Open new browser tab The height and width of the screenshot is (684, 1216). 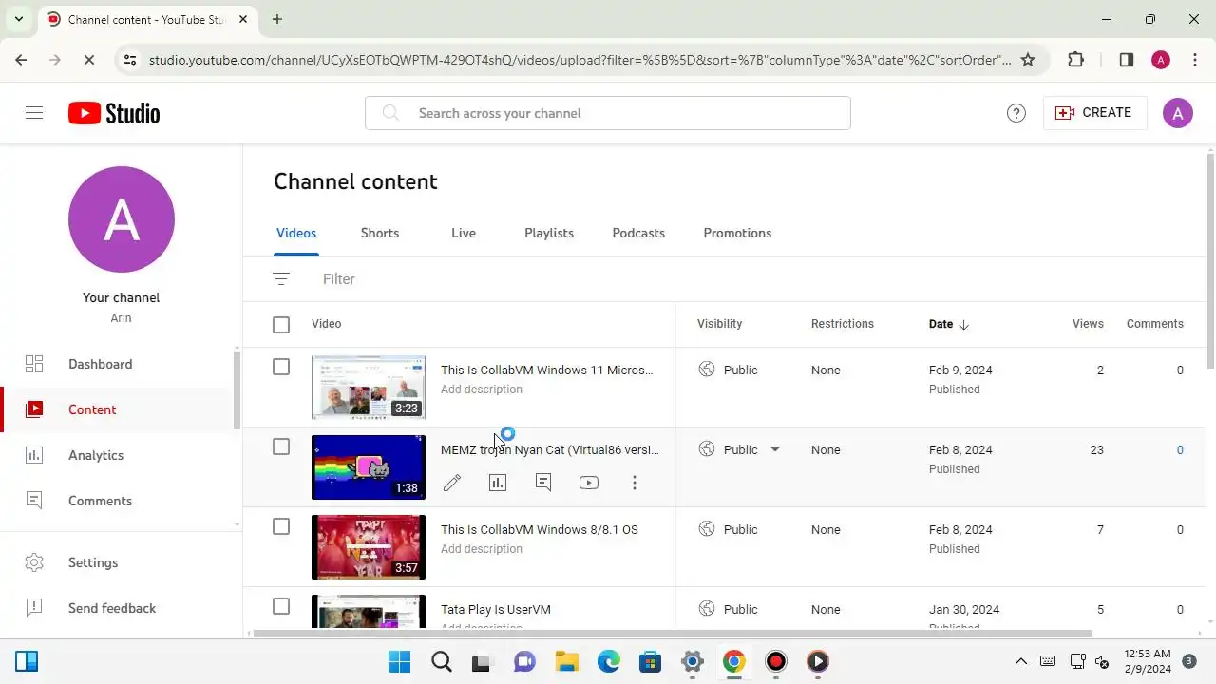(276, 19)
